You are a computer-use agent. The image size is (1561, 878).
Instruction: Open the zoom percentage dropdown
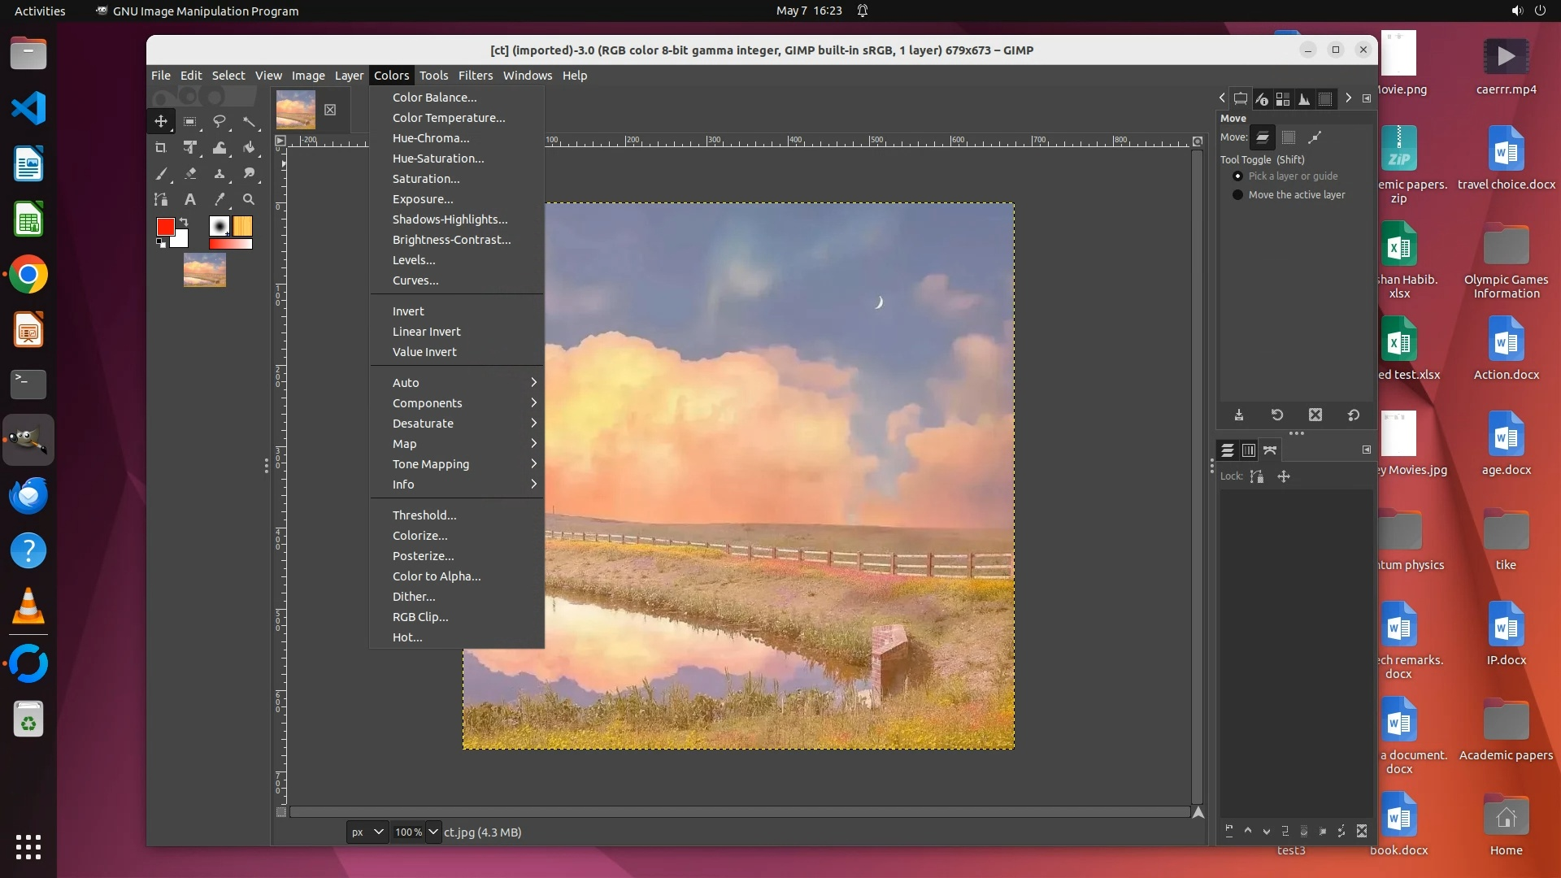433,832
